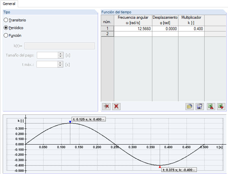Screen dimensions: 228x174
Task: Select table row header number 2
Action: click(107, 34)
